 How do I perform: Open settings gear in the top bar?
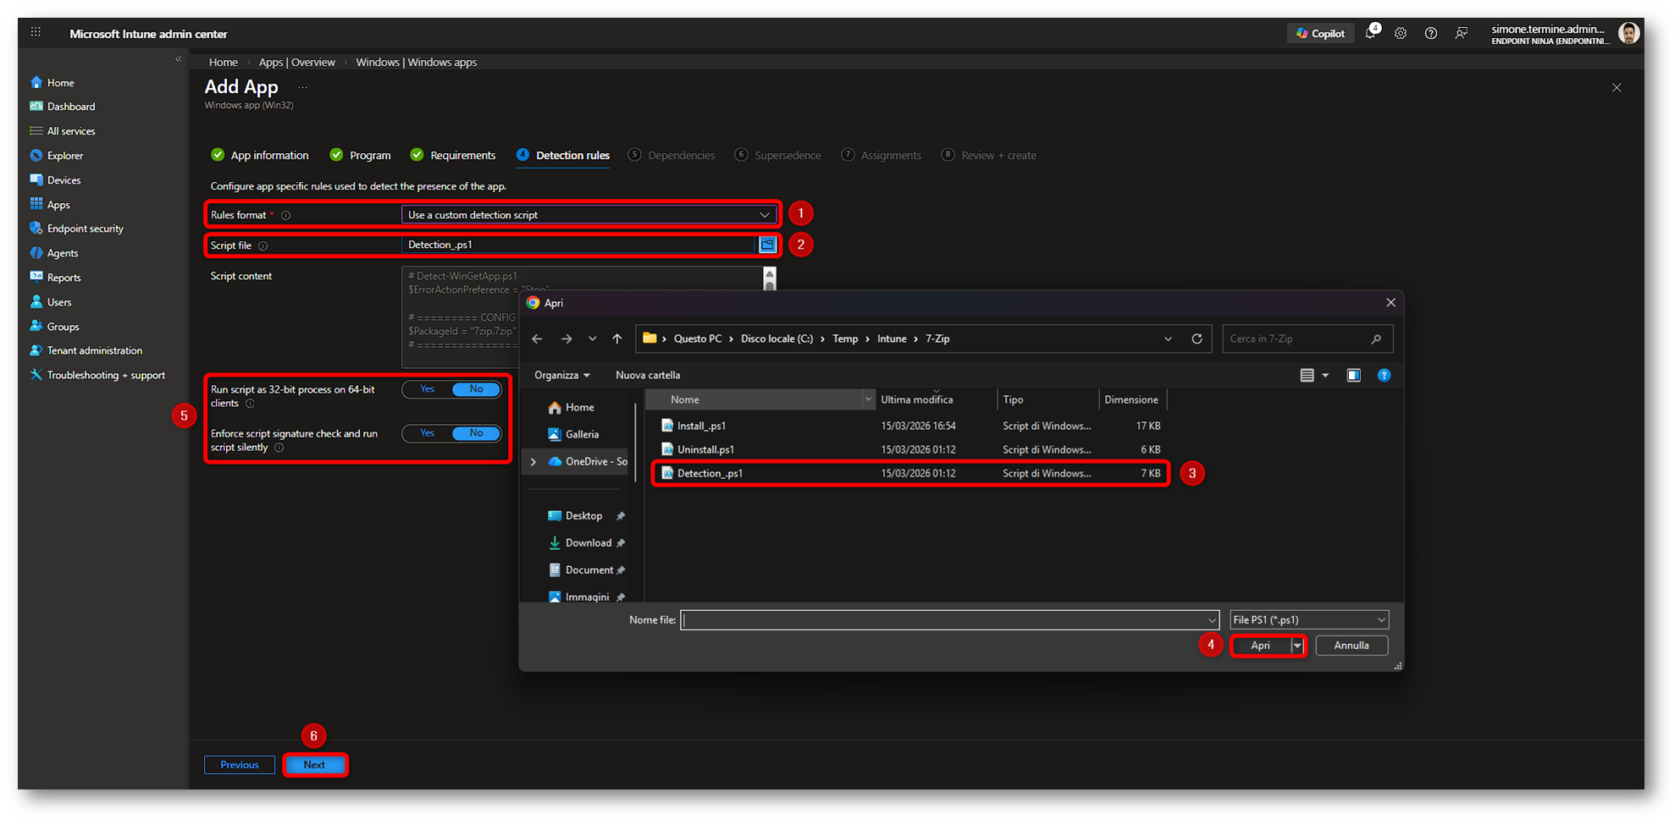[x=1401, y=34]
